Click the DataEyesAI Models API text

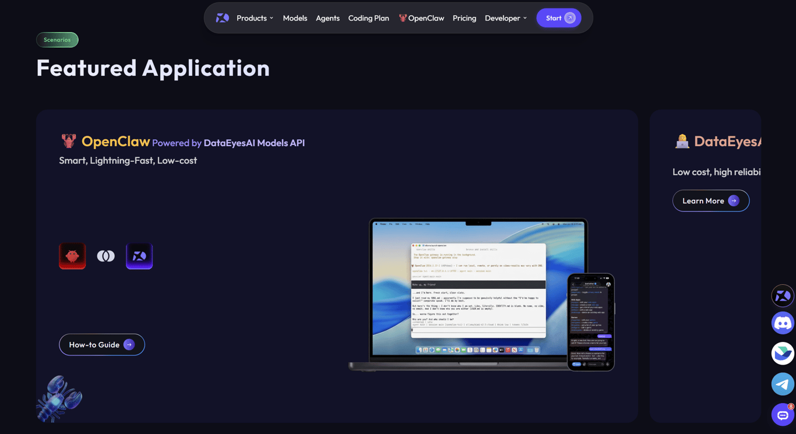point(254,143)
